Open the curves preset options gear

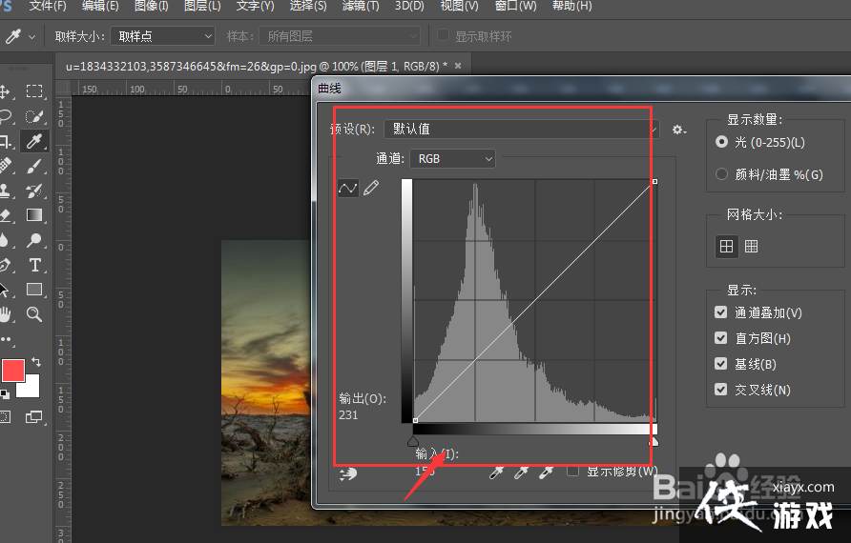coord(678,130)
